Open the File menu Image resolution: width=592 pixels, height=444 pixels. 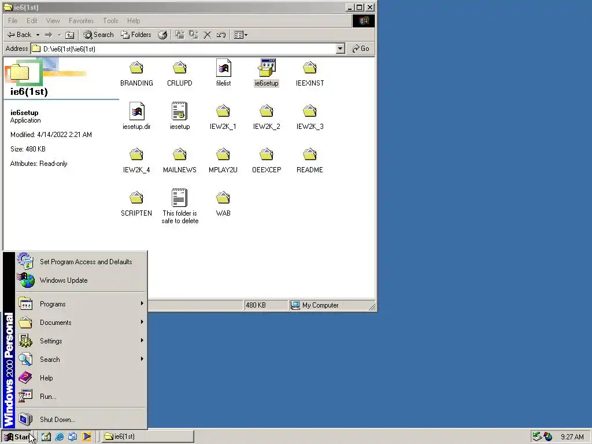(13, 21)
